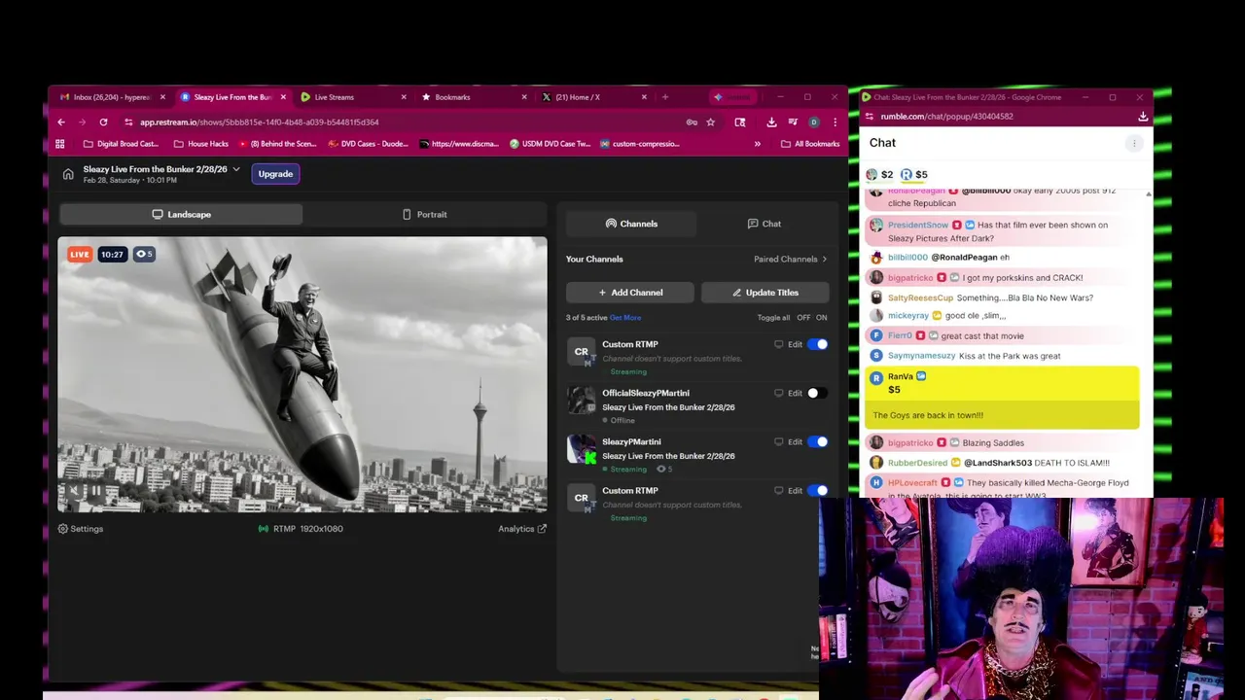Viewport: 1245px width, 700px height.
Task: Click Add Channel button
Action: [x=630, y=293]
